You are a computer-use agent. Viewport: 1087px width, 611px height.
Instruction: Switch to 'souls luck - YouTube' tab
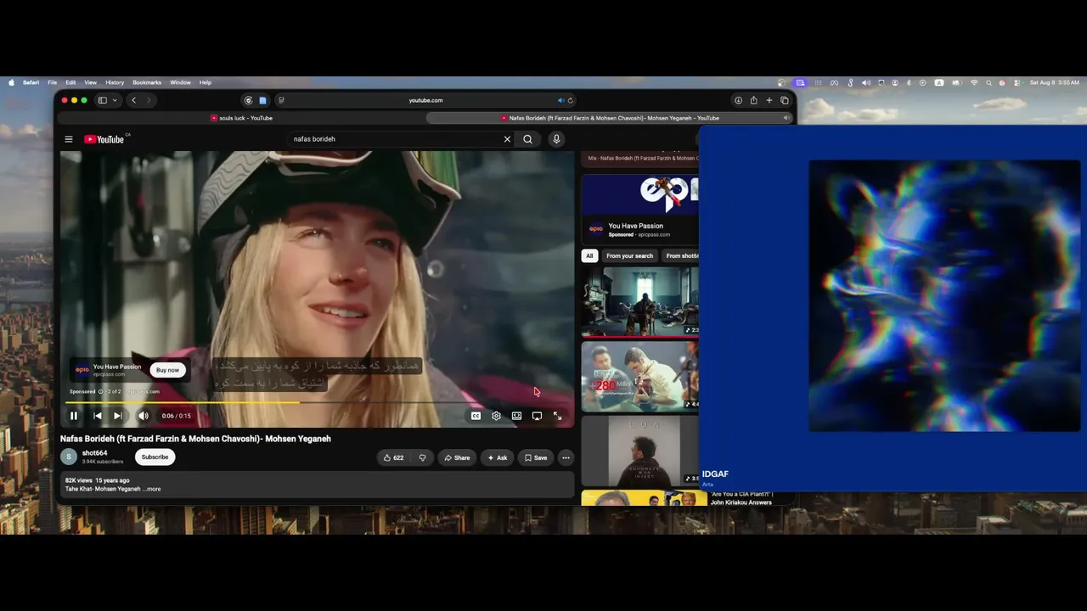tap(241, 118)
